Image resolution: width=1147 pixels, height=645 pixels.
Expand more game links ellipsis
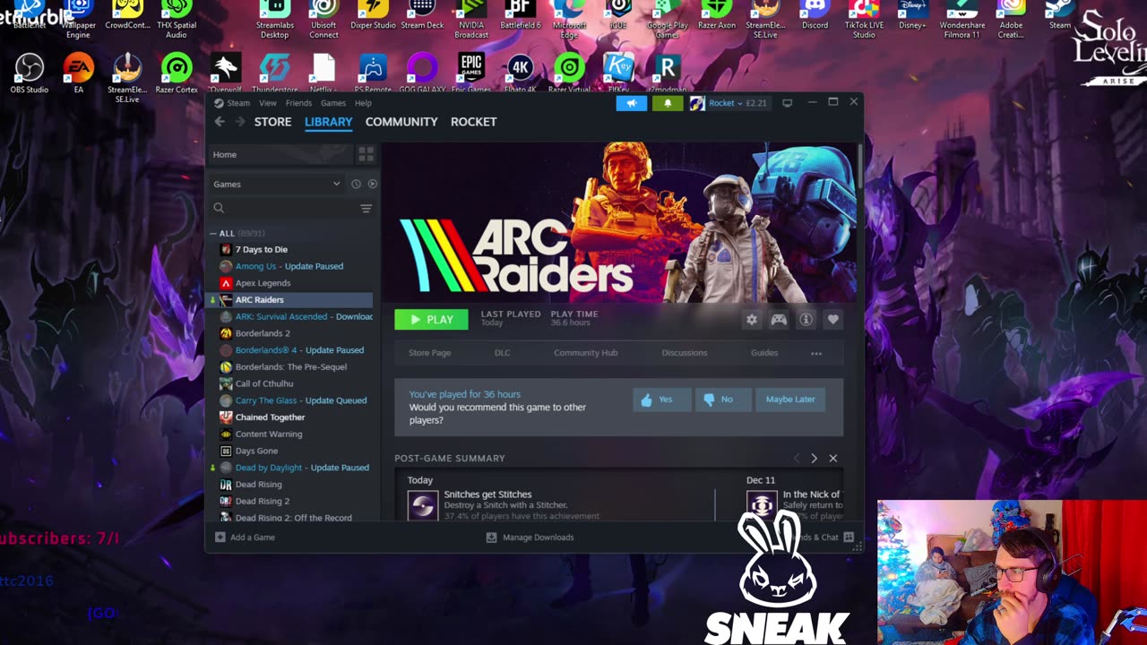point(816,353)
